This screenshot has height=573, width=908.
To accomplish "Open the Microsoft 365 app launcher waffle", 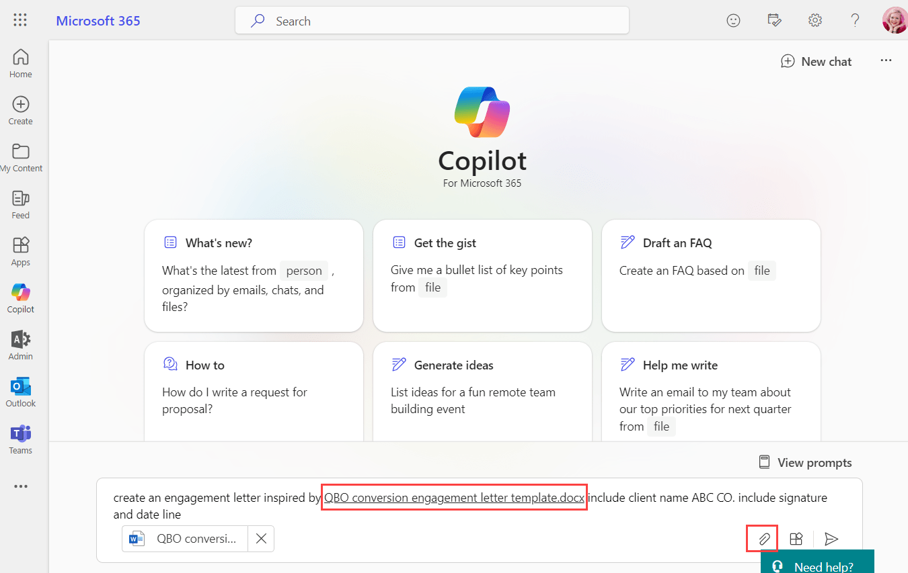I will coord(20,19).
